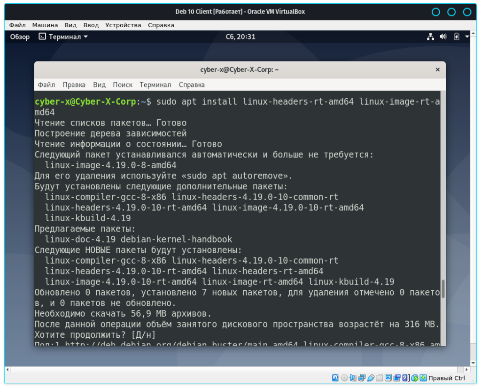Click the terminal's vertical scrollbar handle
Viewport: 481px width, 388px height.
442,289
